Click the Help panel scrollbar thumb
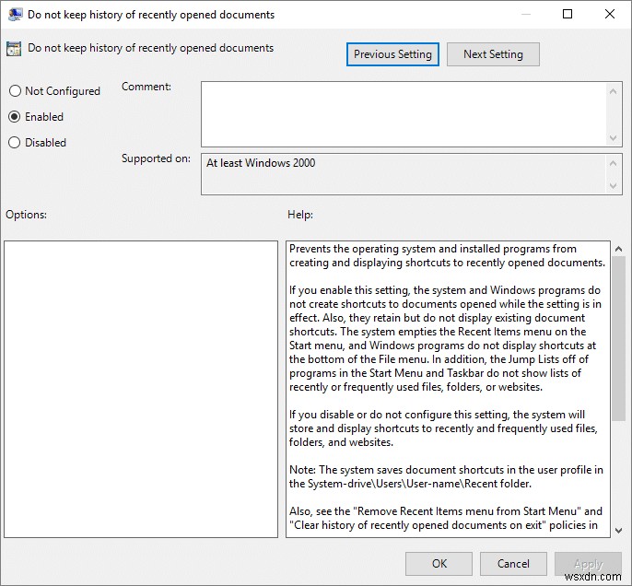This screenshot has height=586, width=632. point(619,338)
